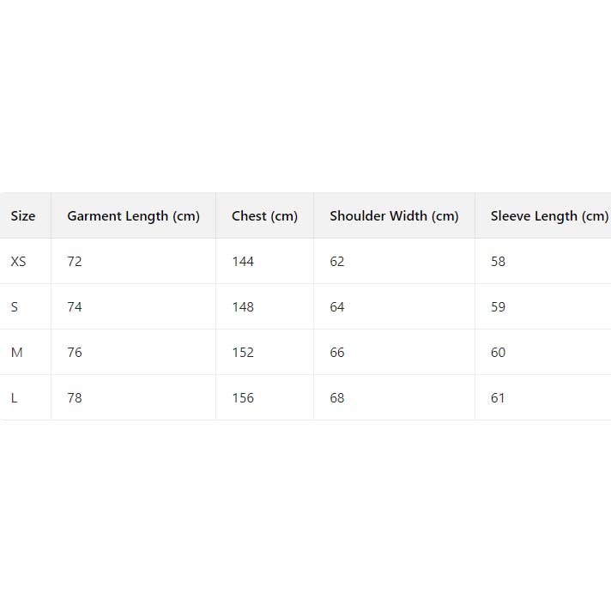
Task: Select shoulder width value 62
Action: click(337, 262)
